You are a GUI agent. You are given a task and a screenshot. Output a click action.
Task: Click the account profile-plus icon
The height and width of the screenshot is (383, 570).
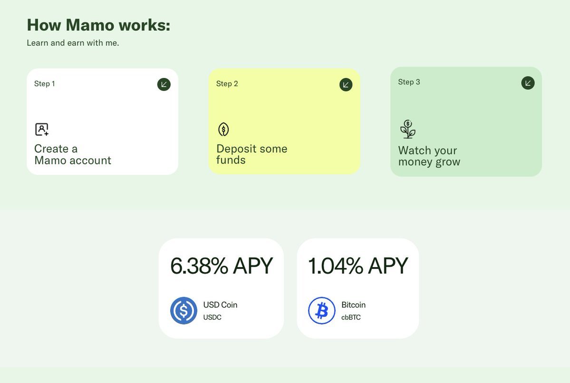tap(42, 129)
